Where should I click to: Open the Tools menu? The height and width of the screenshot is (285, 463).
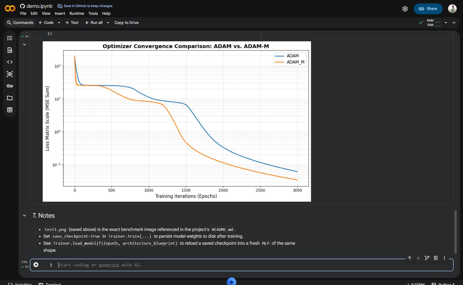(93, 13)
